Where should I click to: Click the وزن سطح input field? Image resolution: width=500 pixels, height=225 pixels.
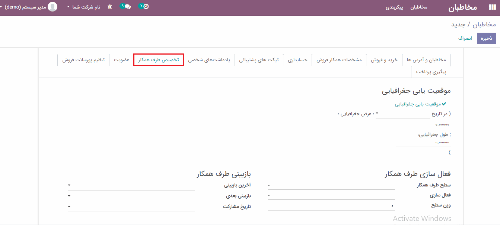[x=331, y=205]
